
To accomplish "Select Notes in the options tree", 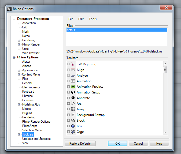I will [x=26, y=36].
